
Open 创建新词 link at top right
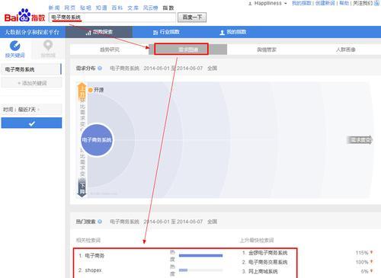pos(325,3)
